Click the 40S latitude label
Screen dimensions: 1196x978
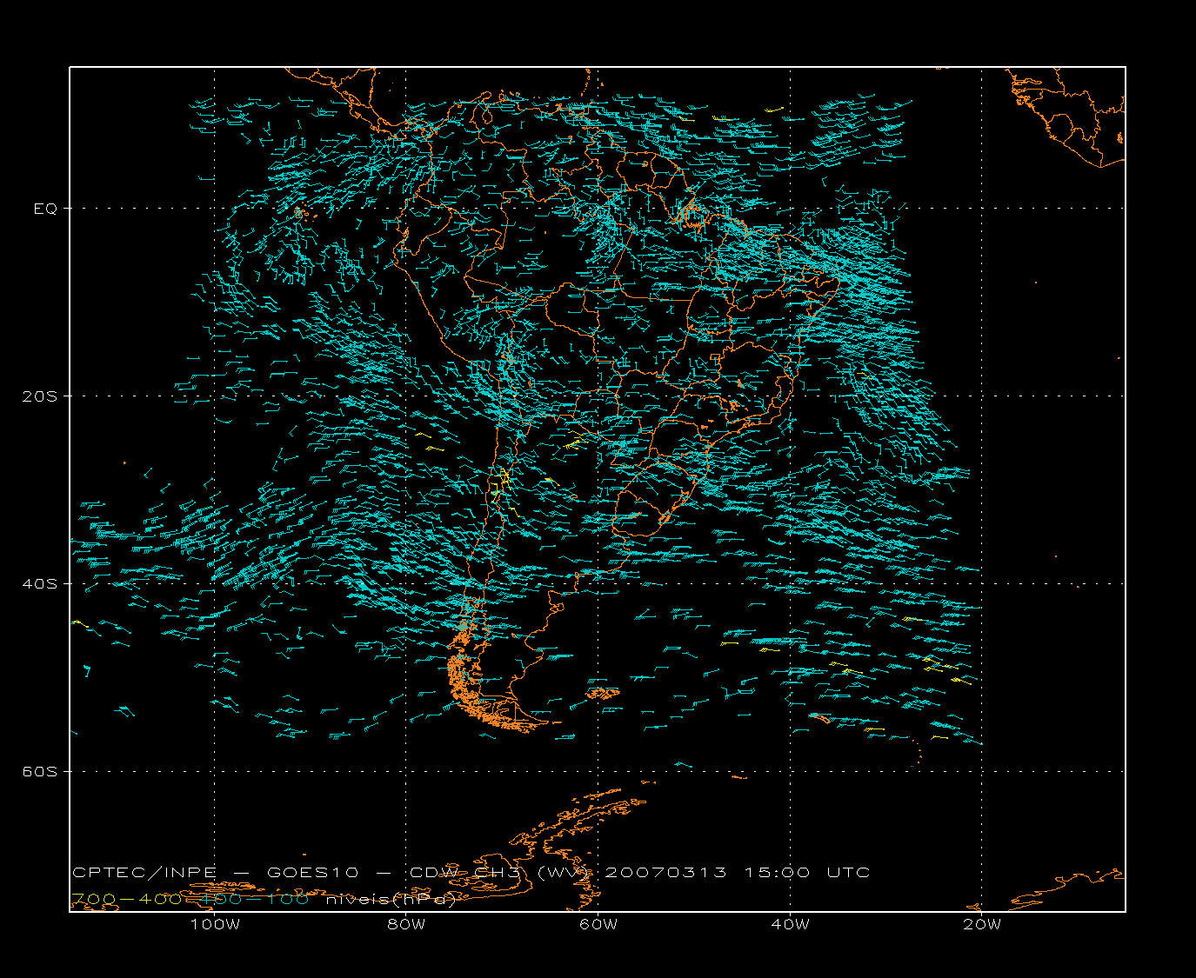click(x=39, y=584)
